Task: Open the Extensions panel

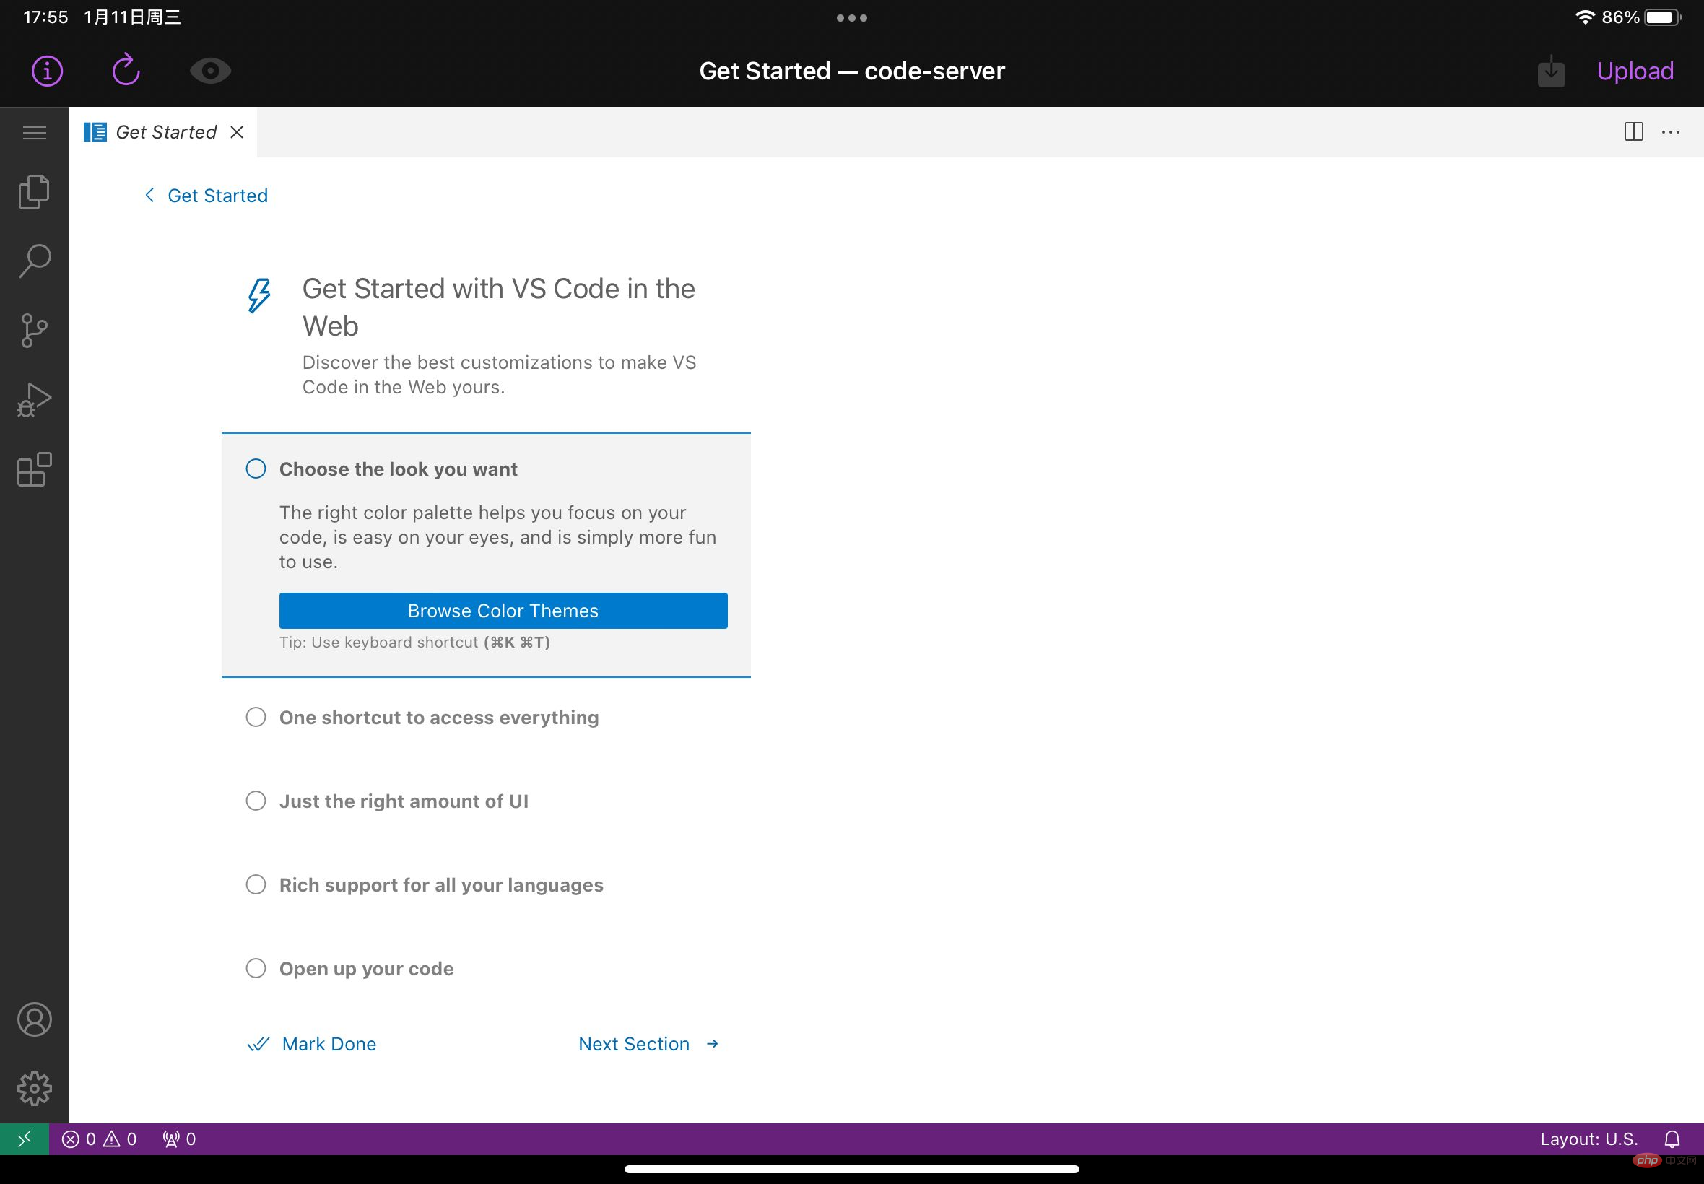Action: (x=34, y=469)
